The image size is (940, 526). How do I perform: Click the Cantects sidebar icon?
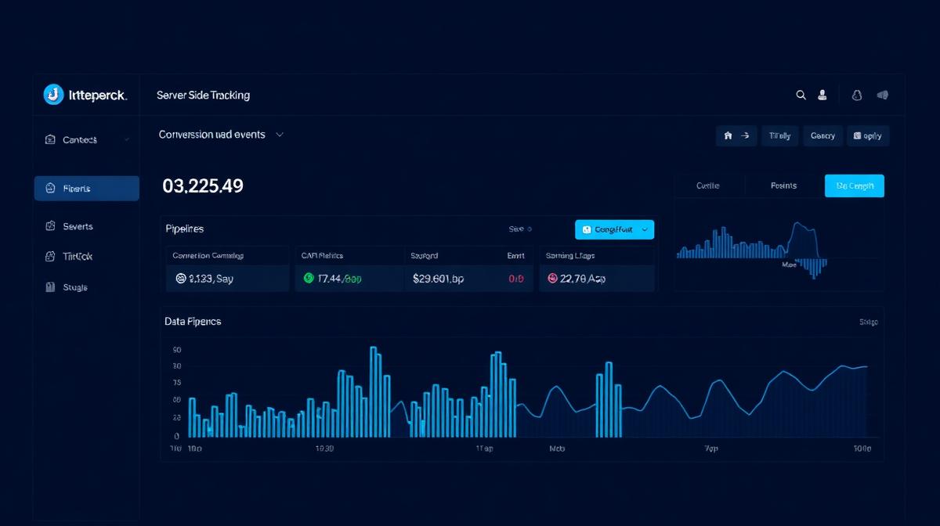point(49,139)
